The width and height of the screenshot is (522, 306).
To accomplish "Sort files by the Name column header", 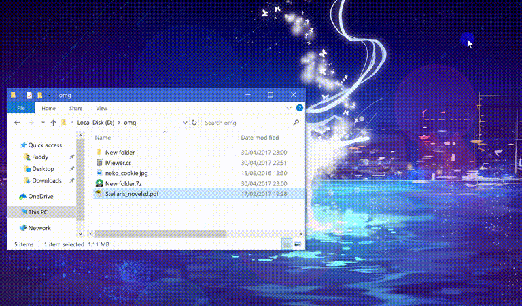I will (x=103, y=138).
